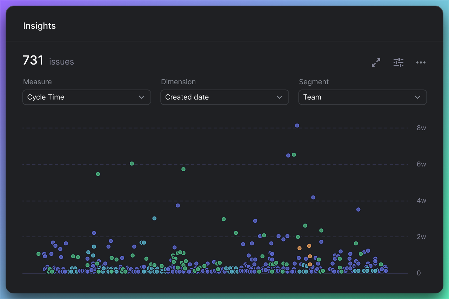Select the green data point at 6w

coord(132,164)
